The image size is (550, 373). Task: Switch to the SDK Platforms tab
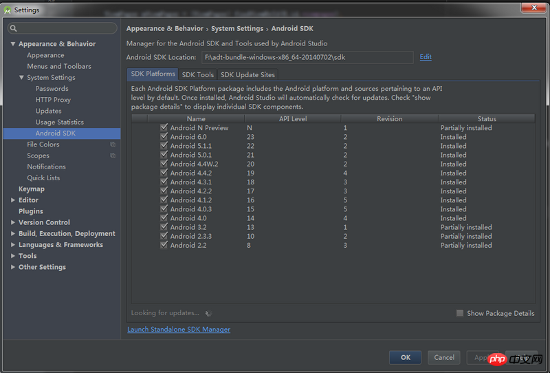pyautogui.click(x=153, y=74)
